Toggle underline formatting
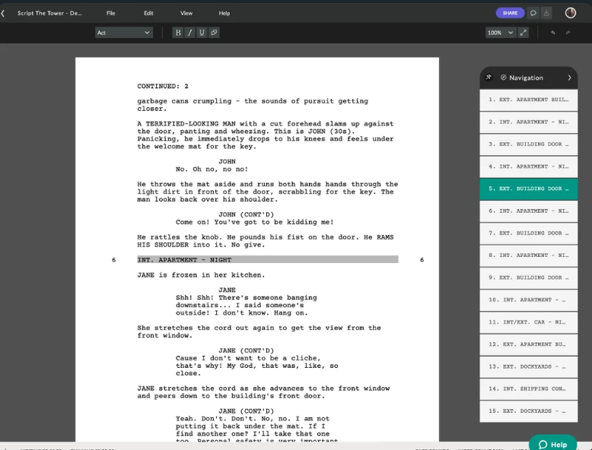Viewport: 592px width, 450px height. 202,33
